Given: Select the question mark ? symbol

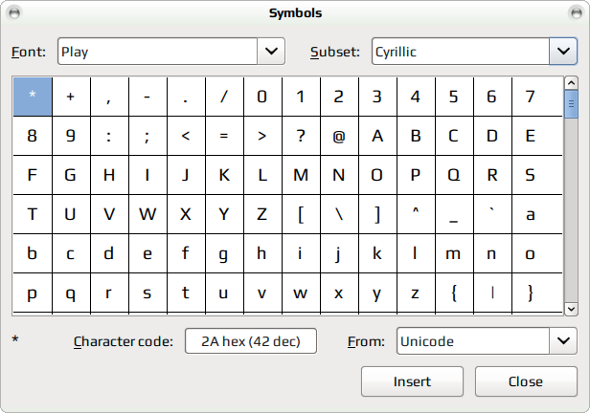Looking at the screenshot, I should (301, 136).
